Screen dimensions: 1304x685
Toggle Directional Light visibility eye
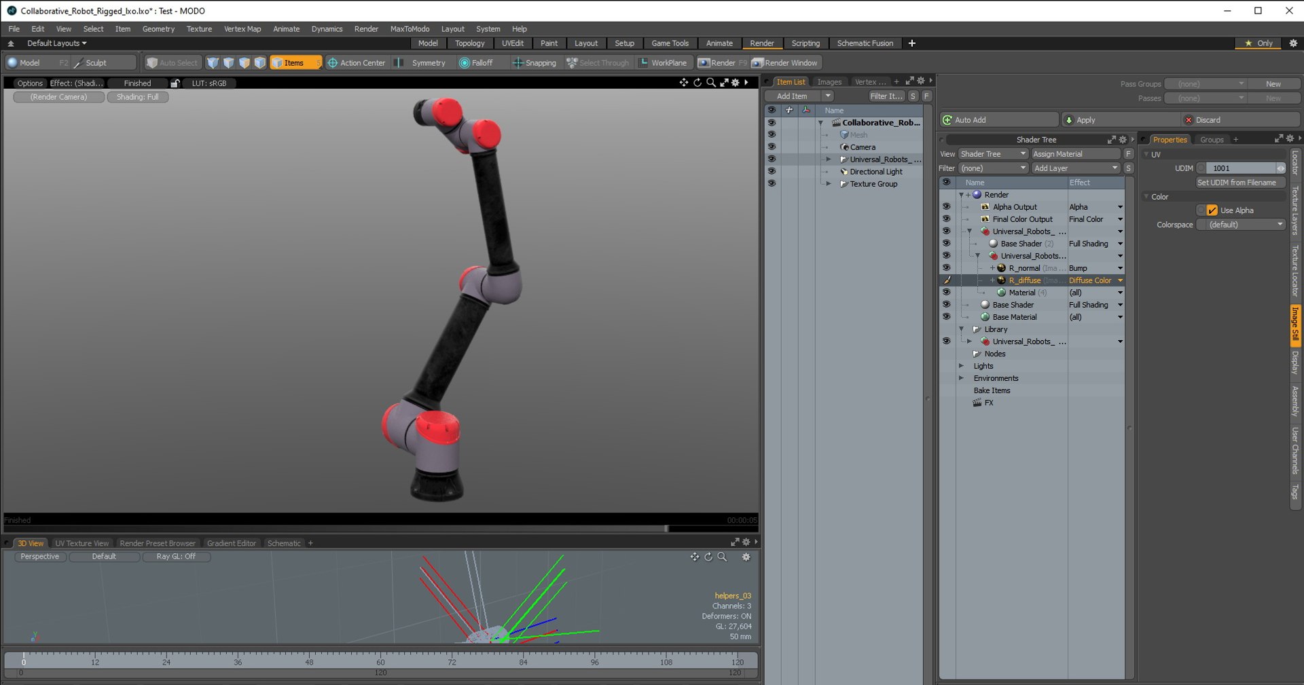pyautogui.click(x=772, y=171)
